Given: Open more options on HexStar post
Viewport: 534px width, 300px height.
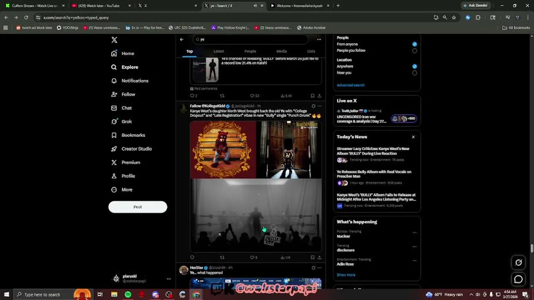Looking at the screenshot, I should click(320, 268).
